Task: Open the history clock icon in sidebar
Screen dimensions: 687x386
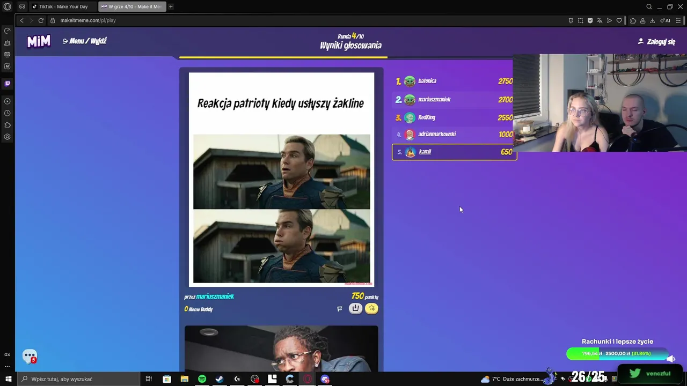Action: (x=8, y=113)
